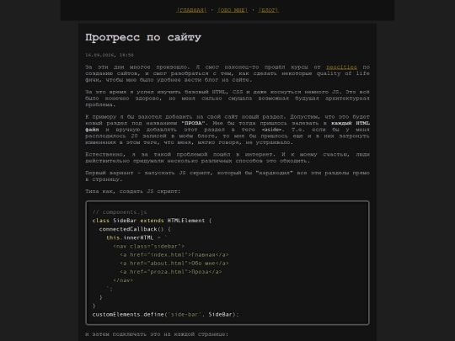Open the [блог] navigation link
This screenshot has height=341, width=455.
(x=269, y=10)
